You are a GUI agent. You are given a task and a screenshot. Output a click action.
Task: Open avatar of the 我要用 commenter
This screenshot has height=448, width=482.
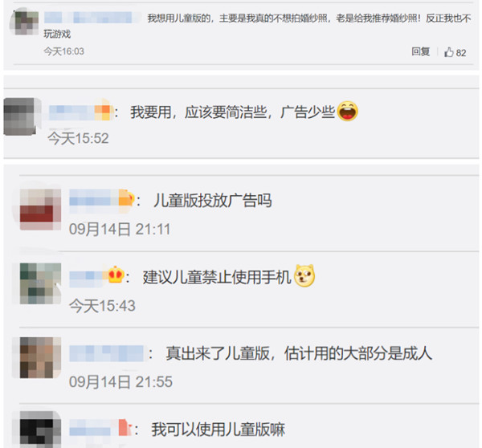pos(21,116)
